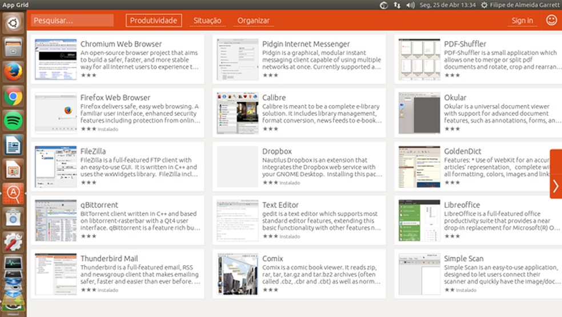
Task: Open the Libreoffice screenshot thumbnail
Action: pos(419,220)
